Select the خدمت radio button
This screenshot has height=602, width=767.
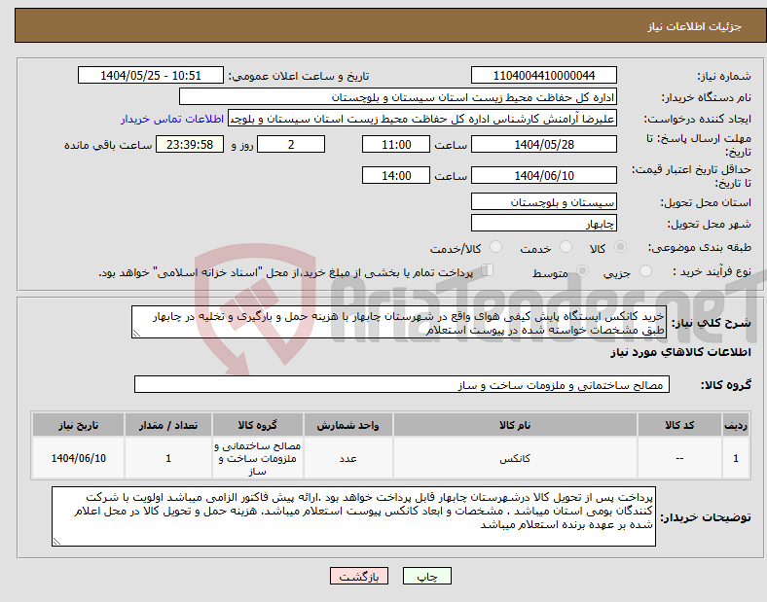coord(566,247)
